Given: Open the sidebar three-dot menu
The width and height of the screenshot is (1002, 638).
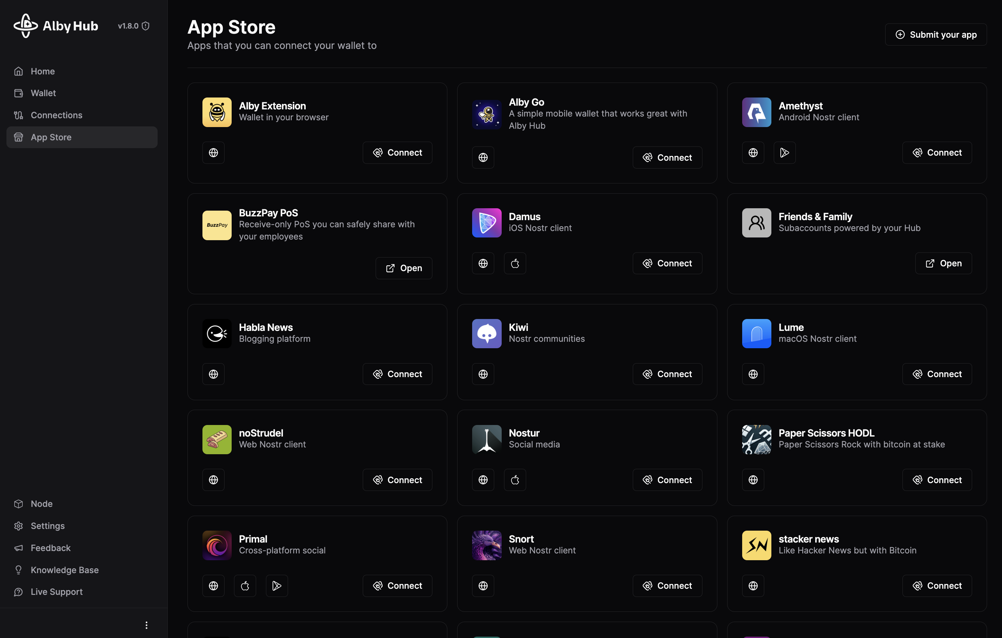Looking at the screenshot, I should point(146,625).
